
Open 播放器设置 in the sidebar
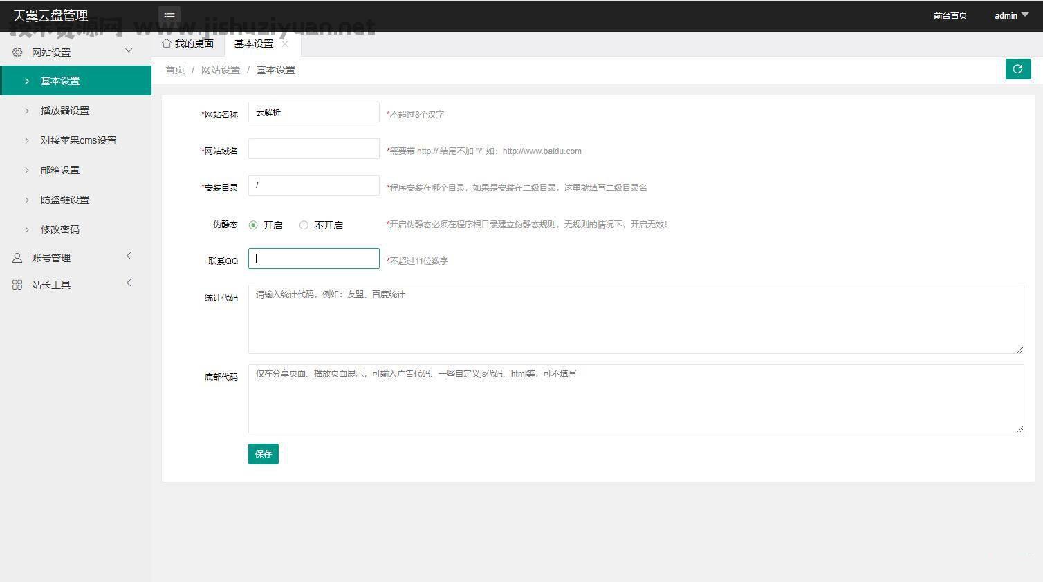(x=76, y=111)
